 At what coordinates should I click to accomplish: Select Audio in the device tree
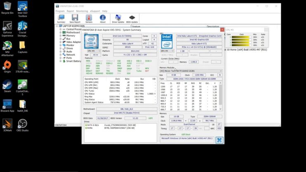point(69,52)
